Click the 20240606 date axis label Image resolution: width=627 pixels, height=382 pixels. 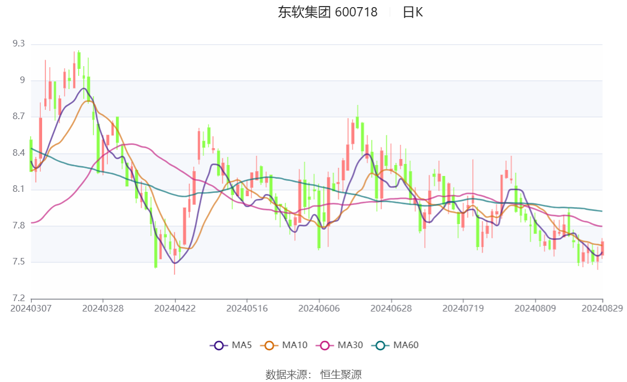[319, 308]
